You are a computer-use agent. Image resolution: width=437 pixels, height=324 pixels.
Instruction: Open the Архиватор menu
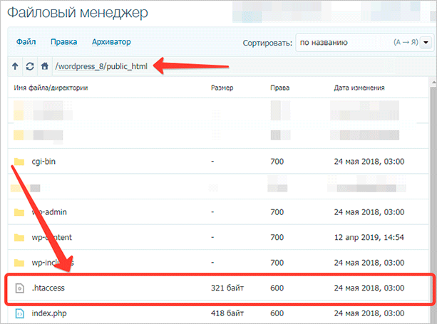112,42
